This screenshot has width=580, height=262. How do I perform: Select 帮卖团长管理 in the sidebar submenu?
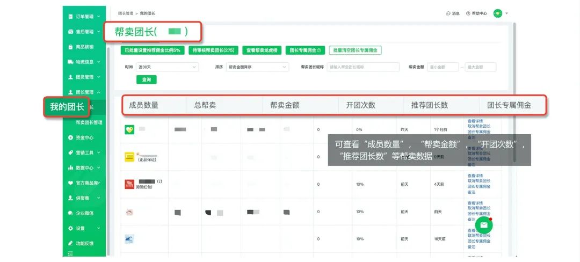coord(89,122)
